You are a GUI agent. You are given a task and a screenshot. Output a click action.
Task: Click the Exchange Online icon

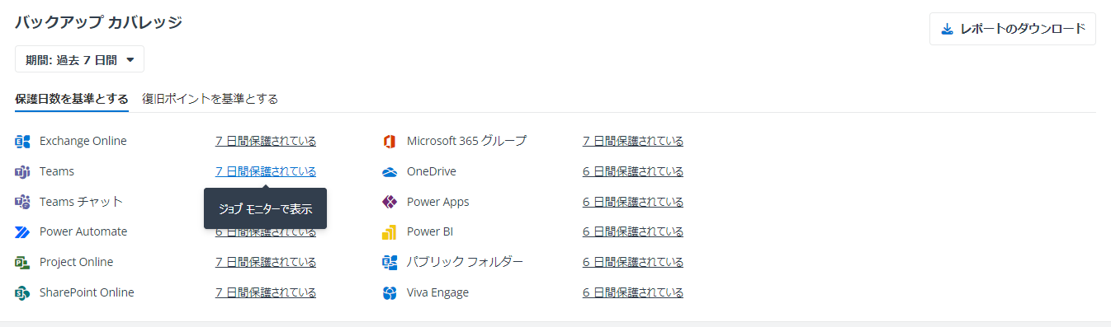tap(22, 142)
